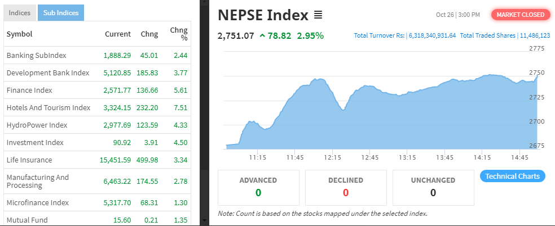Click the green up-arrow next to 78.82
Screen dimensions: 555x226
click(x=262, y=35)
